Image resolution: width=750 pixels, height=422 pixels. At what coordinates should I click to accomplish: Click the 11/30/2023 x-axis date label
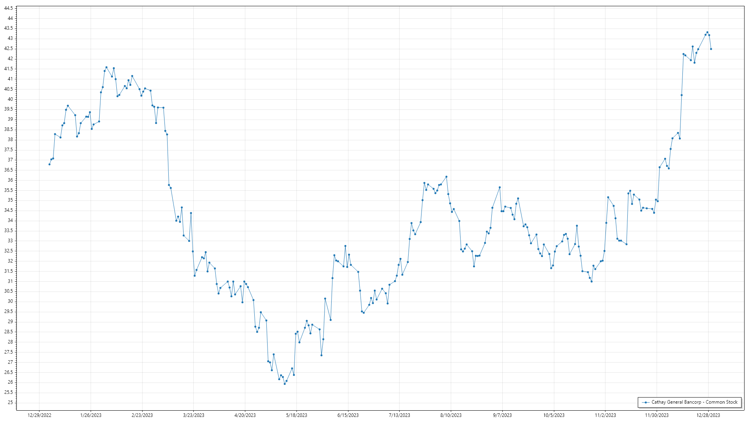pyautogui.click(x=657, y=415)
